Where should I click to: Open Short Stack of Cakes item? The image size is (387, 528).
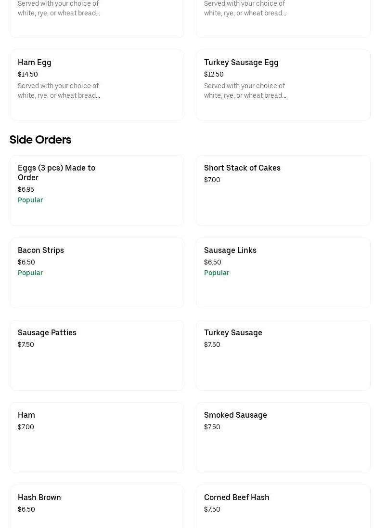tap(242, 168)
